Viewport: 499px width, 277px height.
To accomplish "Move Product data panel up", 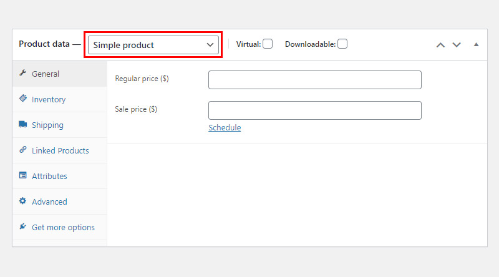I will click(440, 45).
